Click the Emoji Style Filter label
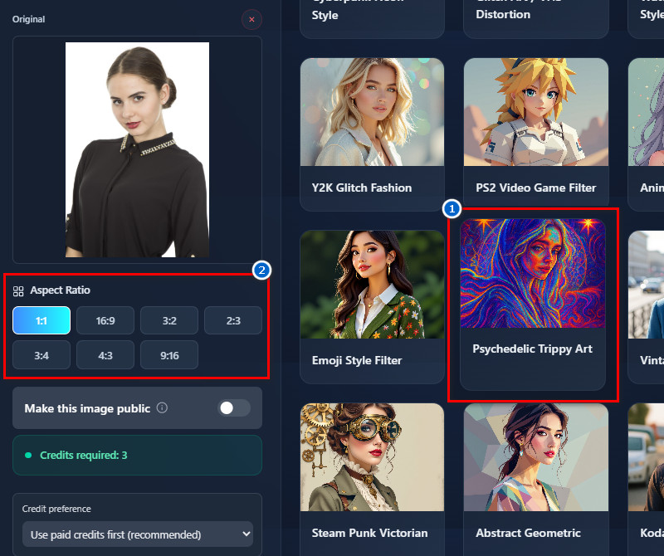 [x=357, y=360]
